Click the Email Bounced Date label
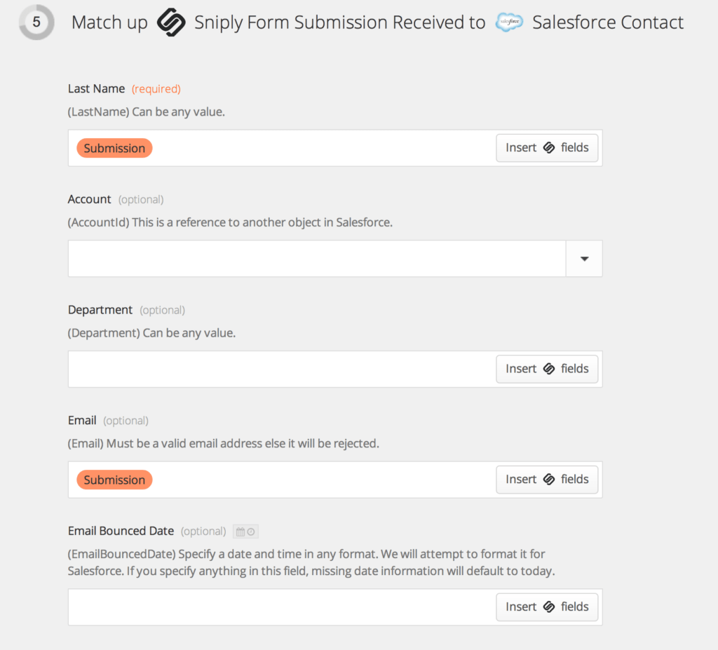The height and width of the screenshot is (650, 718). (x=121, y=531)
